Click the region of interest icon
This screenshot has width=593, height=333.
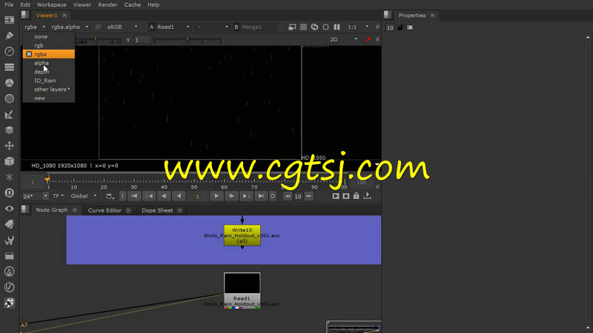click(x=325, y=27)
